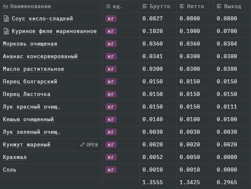This screenshot has width=251, height=189.
Task: Open the Куриное филе маринованное link
Action: 54,31
